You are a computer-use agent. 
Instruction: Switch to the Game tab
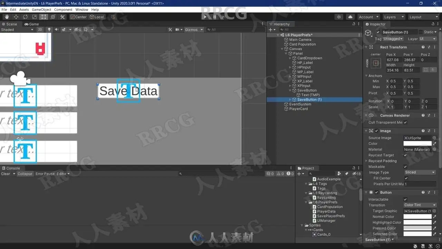click(31, 24)
